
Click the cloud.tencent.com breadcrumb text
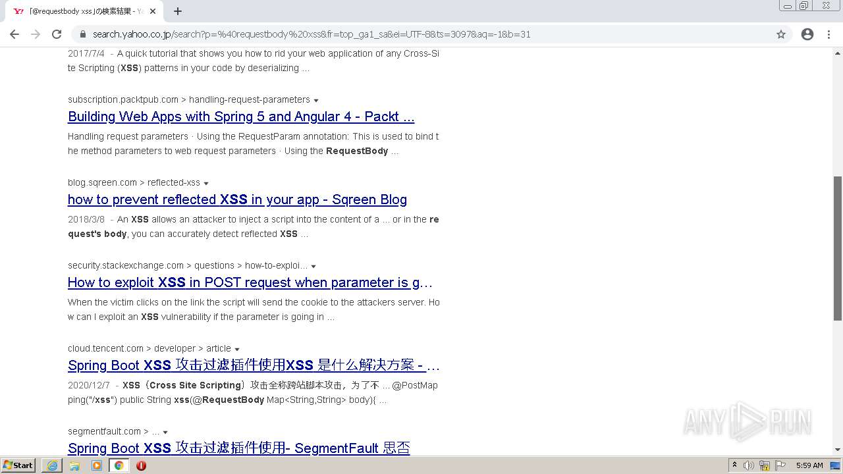coord(150,348)
